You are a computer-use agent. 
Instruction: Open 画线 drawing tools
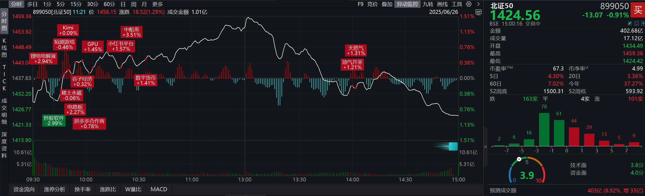(442, 4)
